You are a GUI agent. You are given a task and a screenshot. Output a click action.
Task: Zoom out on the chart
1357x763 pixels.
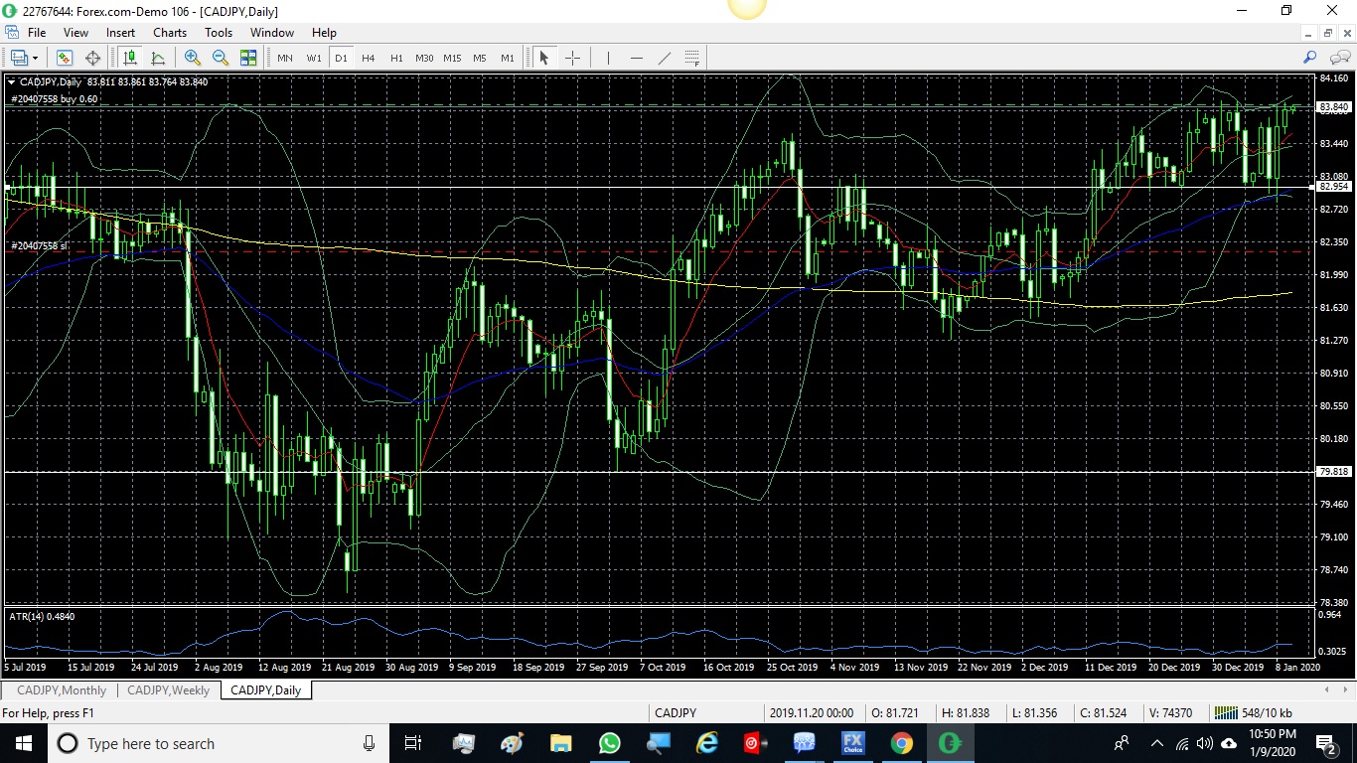tap(221, 58)
